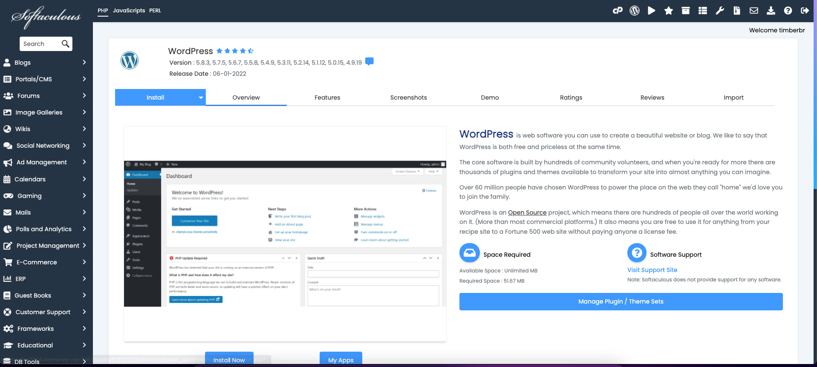Switch to the PHP scripts tab

(103, 11)
